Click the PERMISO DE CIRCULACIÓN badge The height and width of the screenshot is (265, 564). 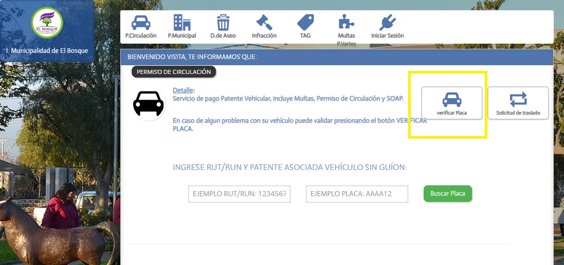click(x=174, y=72)
